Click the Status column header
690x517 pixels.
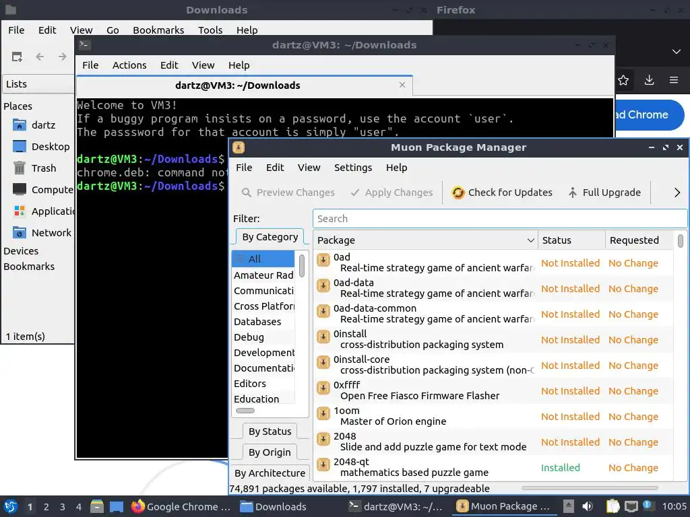[x=571, y=240]
